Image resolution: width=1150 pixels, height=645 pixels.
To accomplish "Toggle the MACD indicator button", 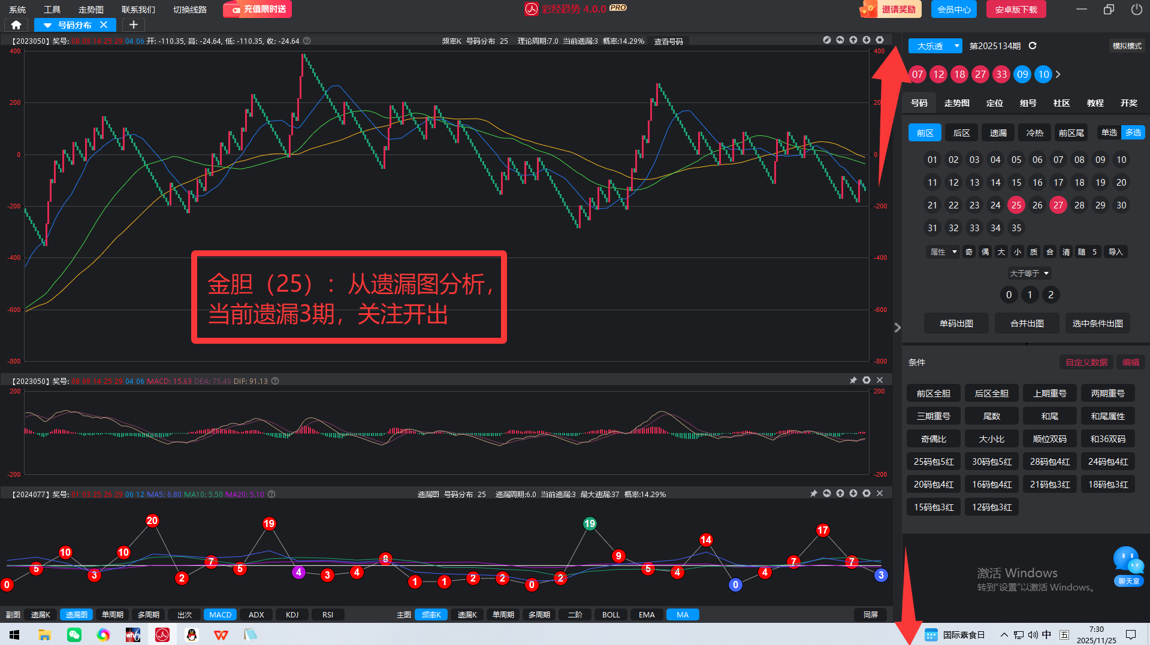I will (220, 615).
